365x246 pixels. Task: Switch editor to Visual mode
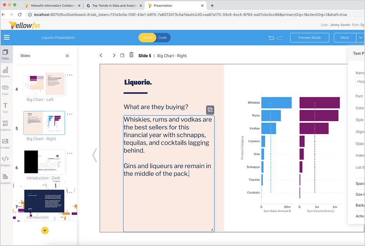coord(147,38)
